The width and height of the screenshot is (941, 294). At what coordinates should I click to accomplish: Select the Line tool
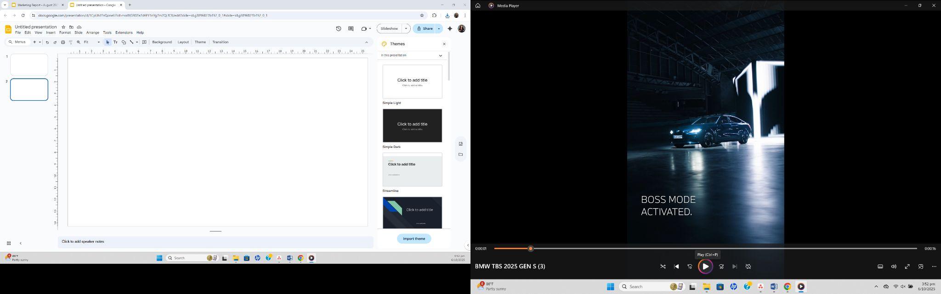point(131,42)
